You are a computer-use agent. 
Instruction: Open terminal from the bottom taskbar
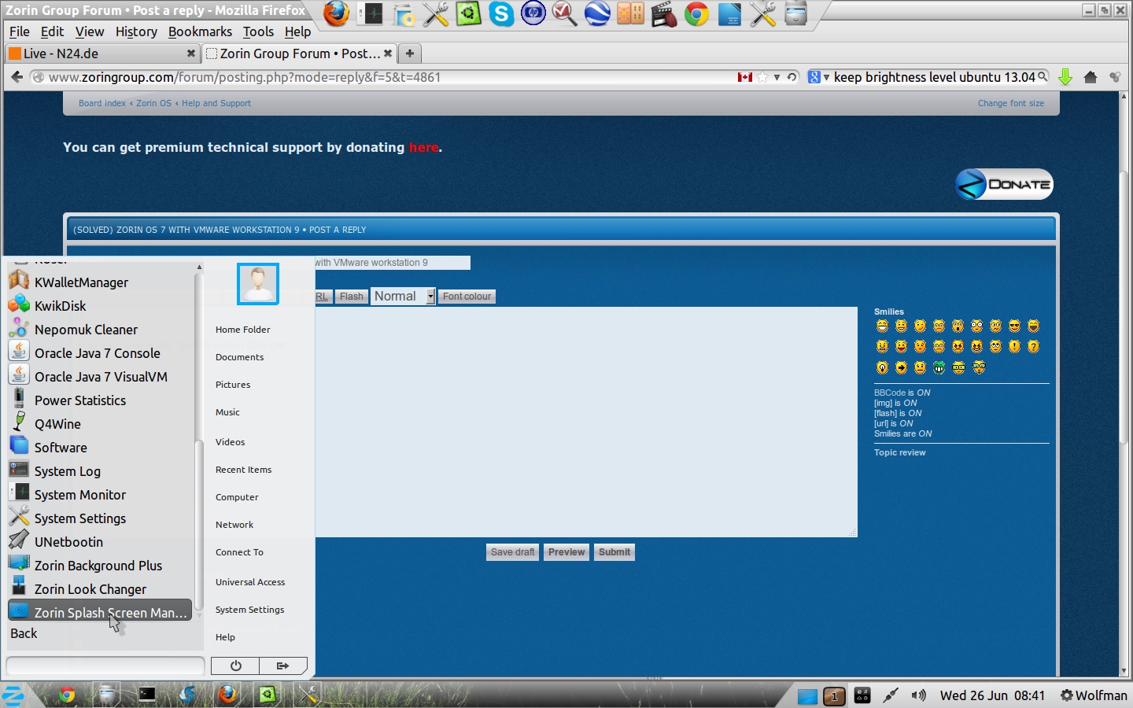[147, 695]
